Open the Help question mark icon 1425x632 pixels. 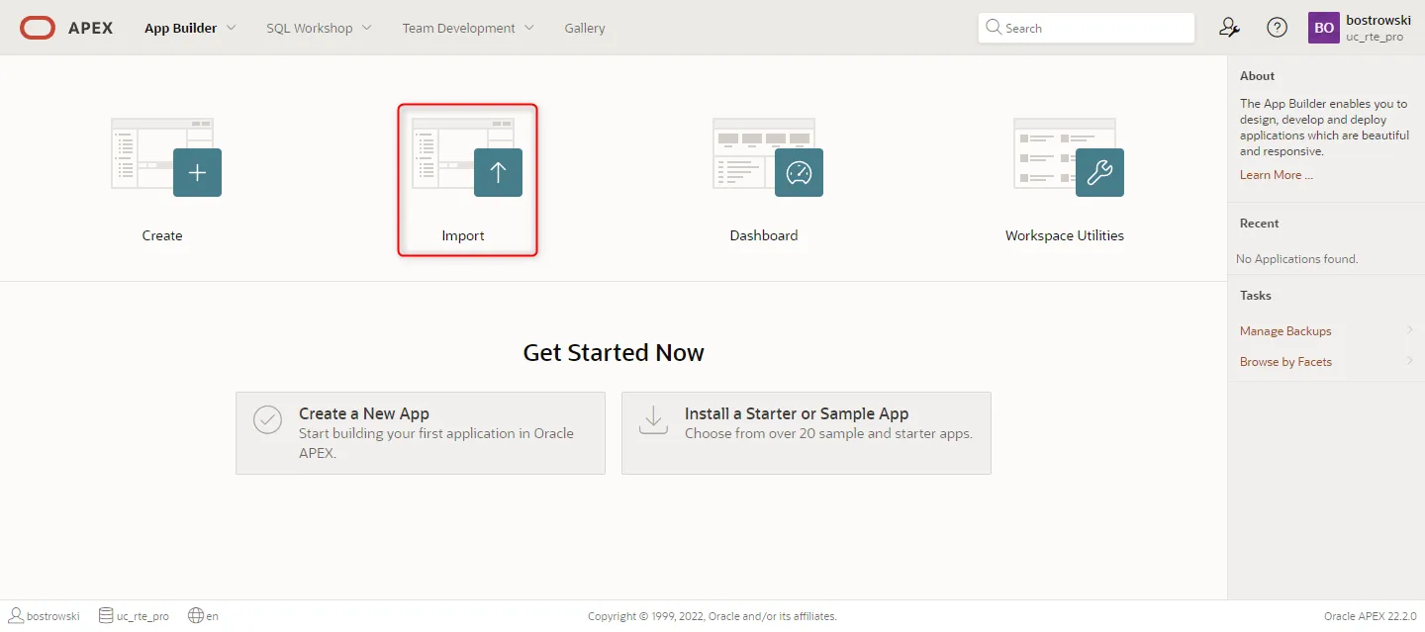1278,28
